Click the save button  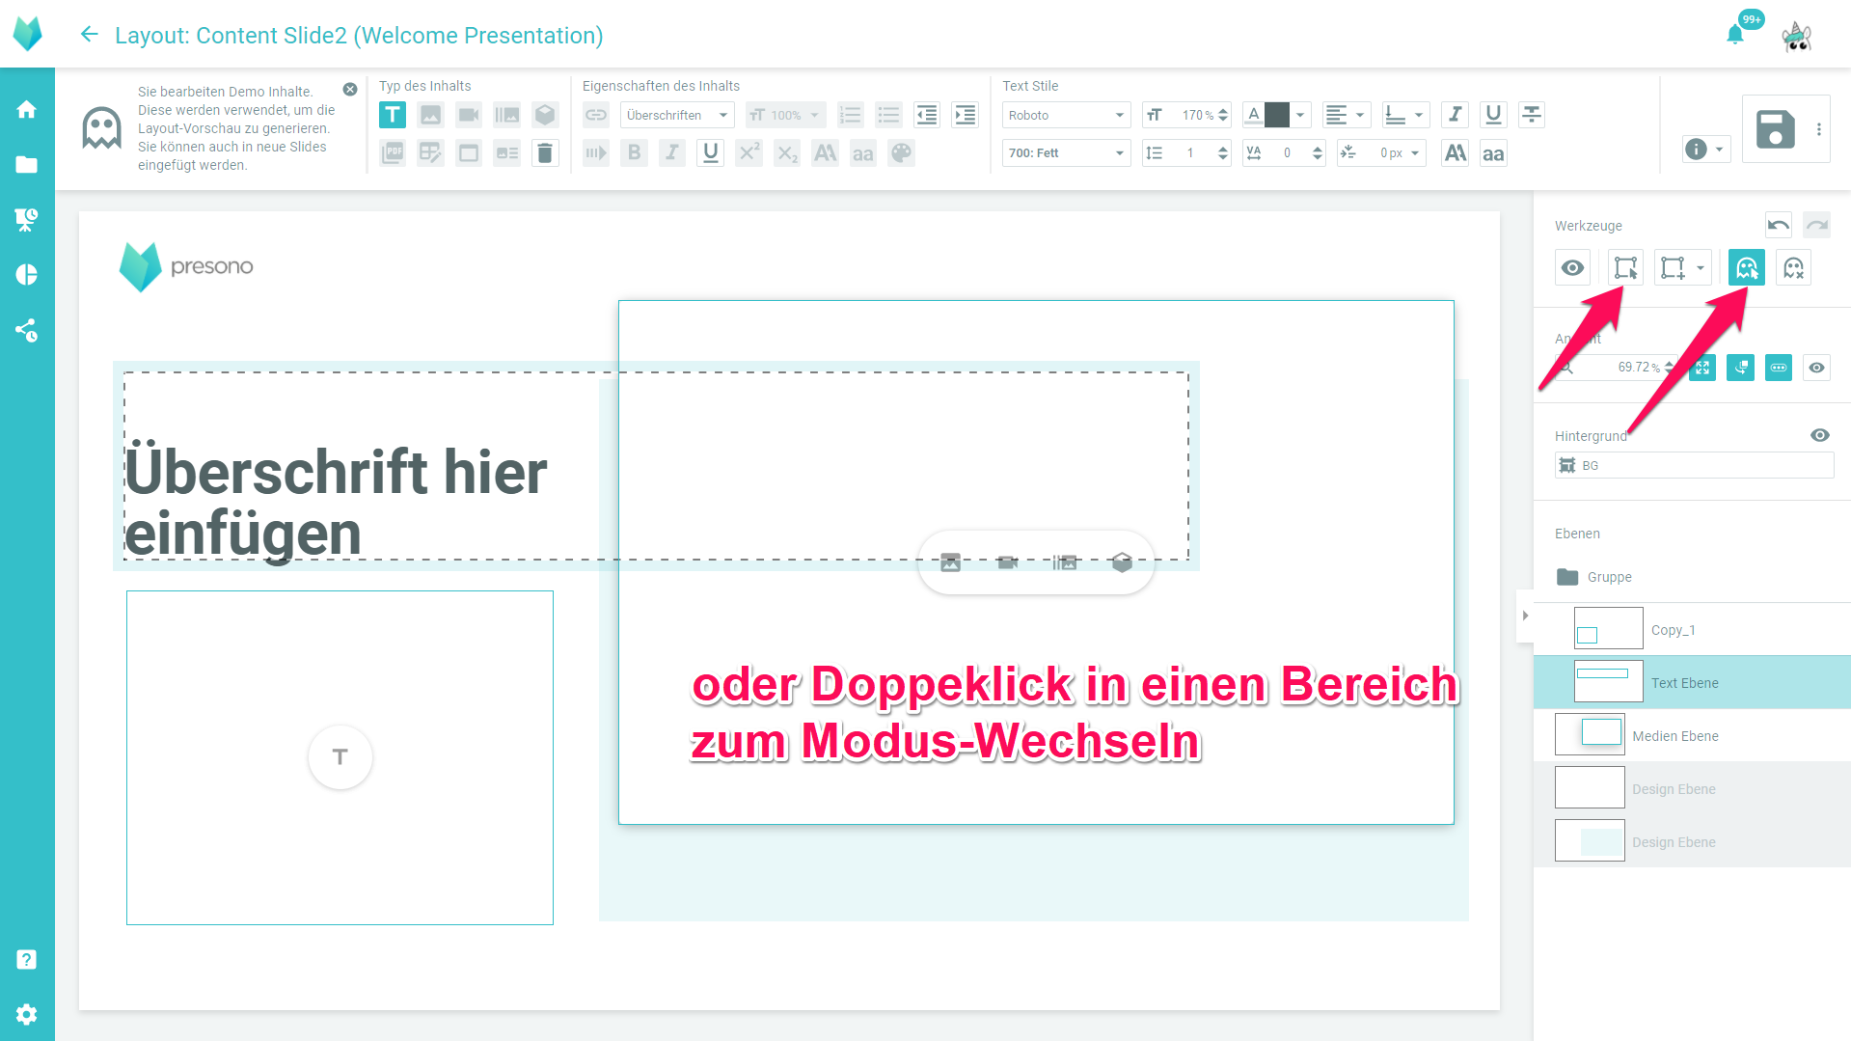coord(1775,128)
